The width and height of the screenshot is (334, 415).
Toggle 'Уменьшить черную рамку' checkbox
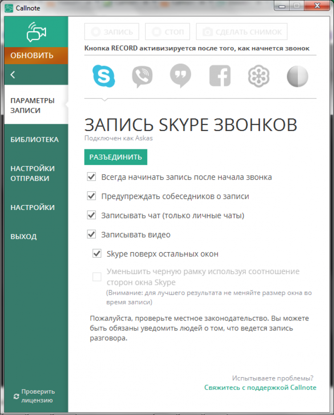click(97, 277)
